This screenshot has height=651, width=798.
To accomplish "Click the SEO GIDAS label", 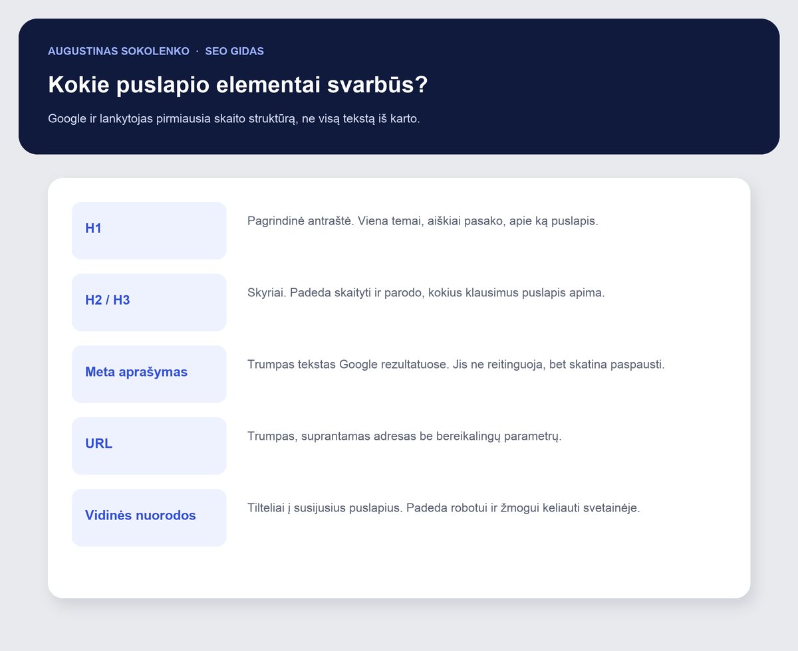I will coord(235,51).
